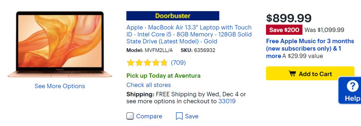Click the Help question mark icon
The image size is (361, 126).
pos(353,87)
